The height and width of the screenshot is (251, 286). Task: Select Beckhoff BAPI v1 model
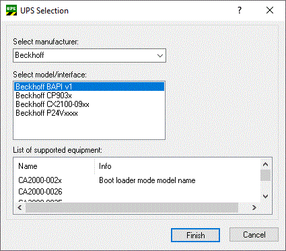point(89,87)
